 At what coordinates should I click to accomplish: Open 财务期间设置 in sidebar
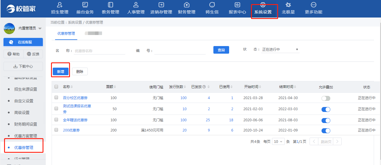coord(26,124)
